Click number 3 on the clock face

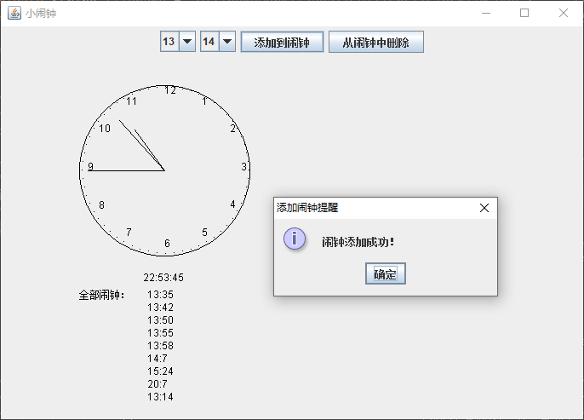243,167
